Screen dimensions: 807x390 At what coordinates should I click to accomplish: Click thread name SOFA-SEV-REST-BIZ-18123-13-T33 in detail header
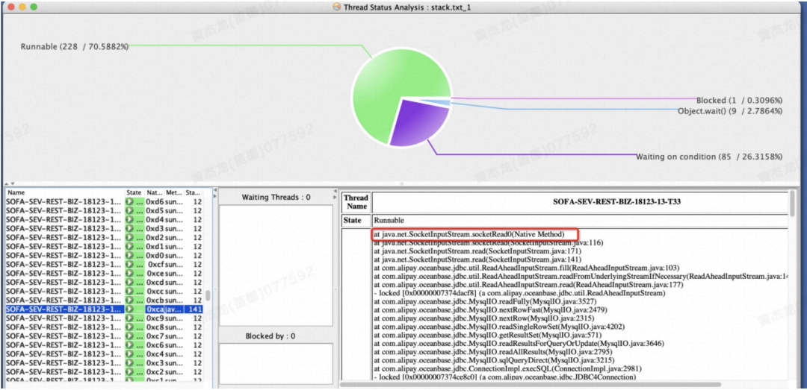point(616,201)
